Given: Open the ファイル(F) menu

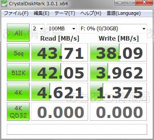Looking at the screenshot, I should (x=16, y=13).
